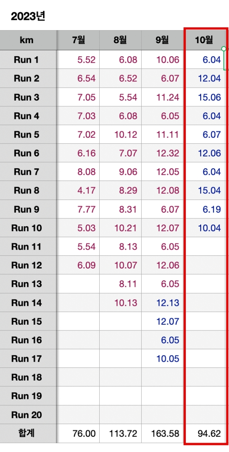
Task: Select cell 12.13 in Run 14
Action: (162, 302)
